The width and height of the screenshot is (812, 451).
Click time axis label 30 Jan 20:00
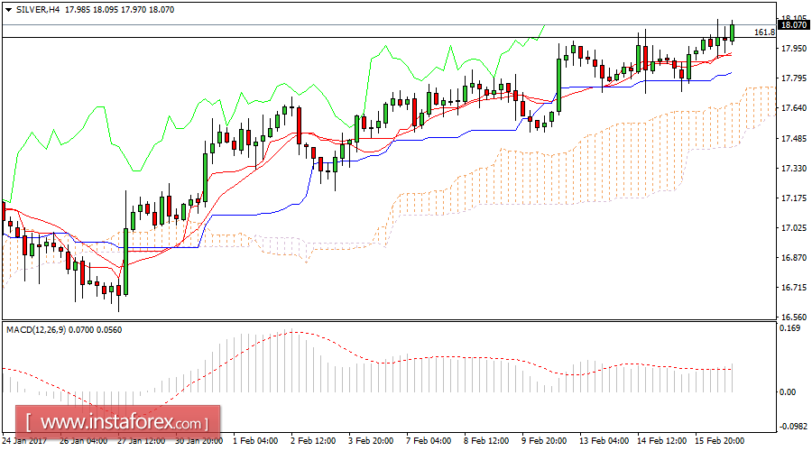[198, 441]
